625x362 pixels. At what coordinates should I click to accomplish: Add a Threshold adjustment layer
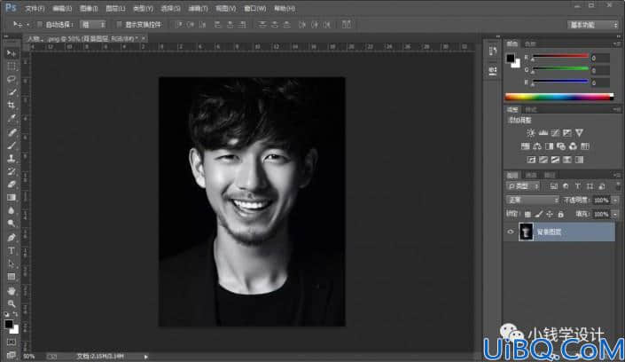click(555, 160)
